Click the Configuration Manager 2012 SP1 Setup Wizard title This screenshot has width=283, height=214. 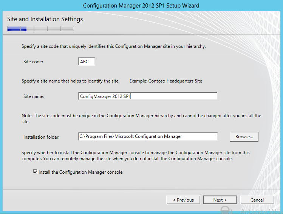click(141, 6)
